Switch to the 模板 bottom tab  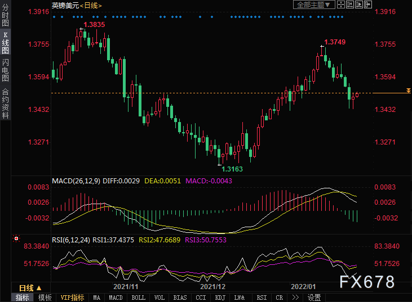click(x=45, y=298)
